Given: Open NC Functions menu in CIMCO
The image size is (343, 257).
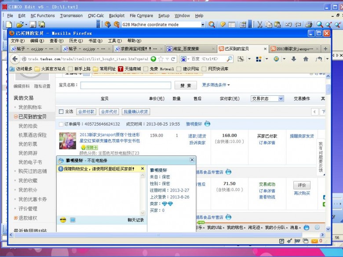Looking at the screenshot, I should pos(43,15).
